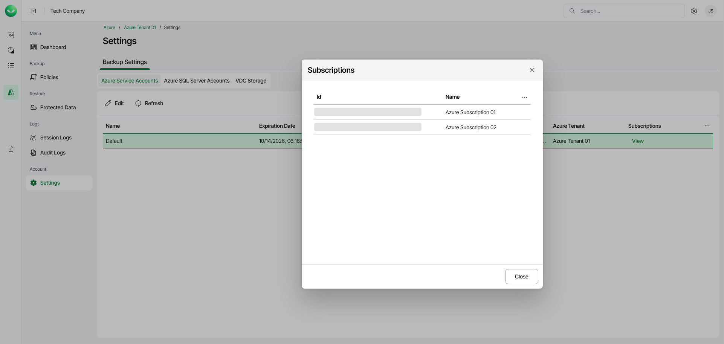This screenshot has height=344, width=724.
Task: Select the Azure icon in left rail
Action: [11, 92]
